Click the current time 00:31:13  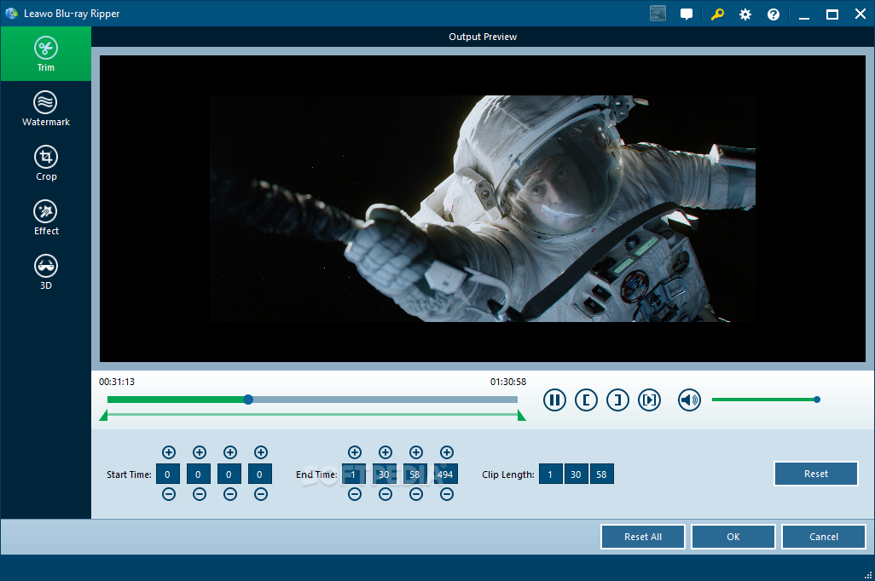(x=117, y=382)
